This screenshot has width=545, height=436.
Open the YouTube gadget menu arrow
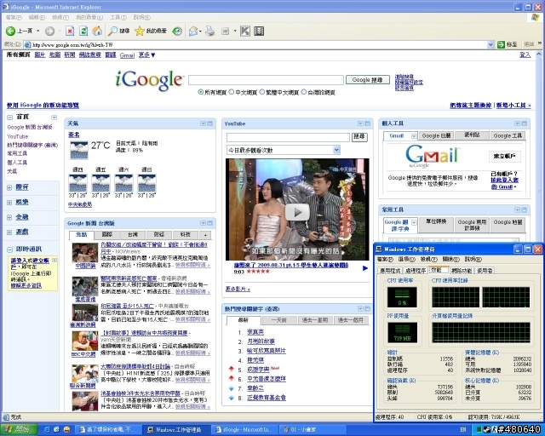(x=360, y=123)
